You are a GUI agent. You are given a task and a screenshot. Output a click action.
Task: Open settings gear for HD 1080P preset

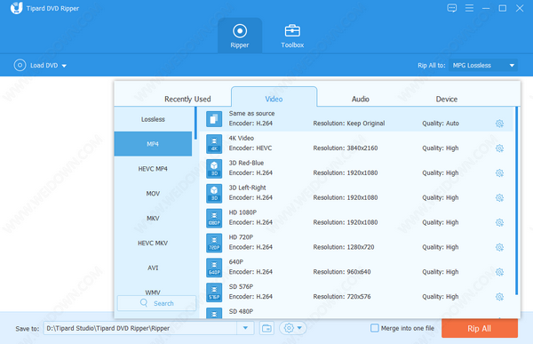(499, 222)
